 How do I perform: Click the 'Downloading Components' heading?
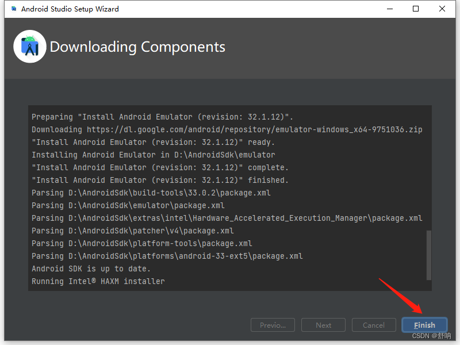137,47
